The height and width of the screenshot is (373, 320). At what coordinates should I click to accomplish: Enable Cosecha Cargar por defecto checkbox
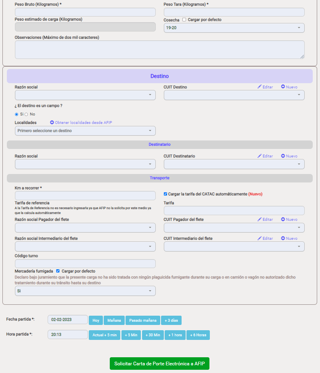[x=184, y=19]
